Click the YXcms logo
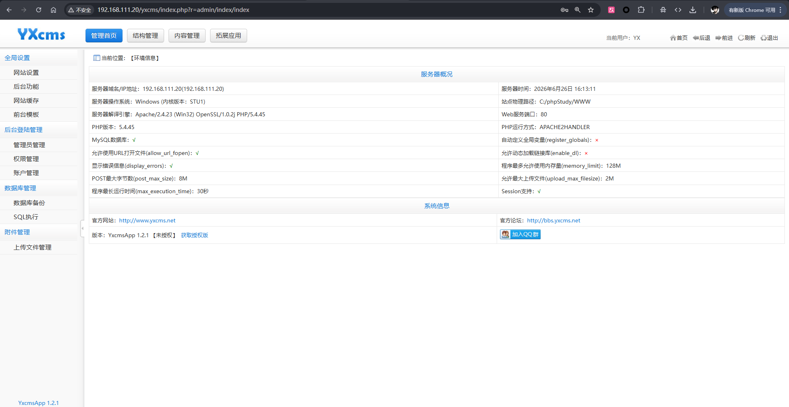 41,34
